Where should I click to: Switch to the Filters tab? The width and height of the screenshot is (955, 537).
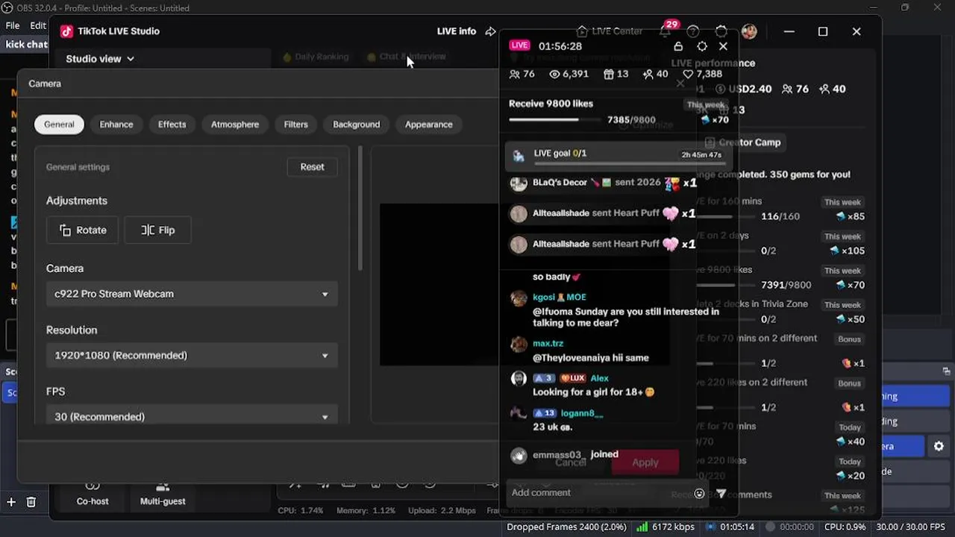pos(295,125)
